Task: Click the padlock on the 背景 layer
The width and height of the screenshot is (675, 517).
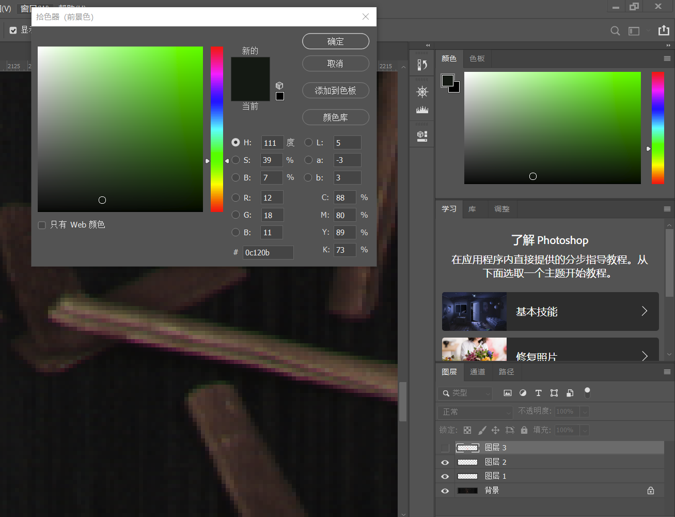Action: pyautogui.click(x=651, y=491)
